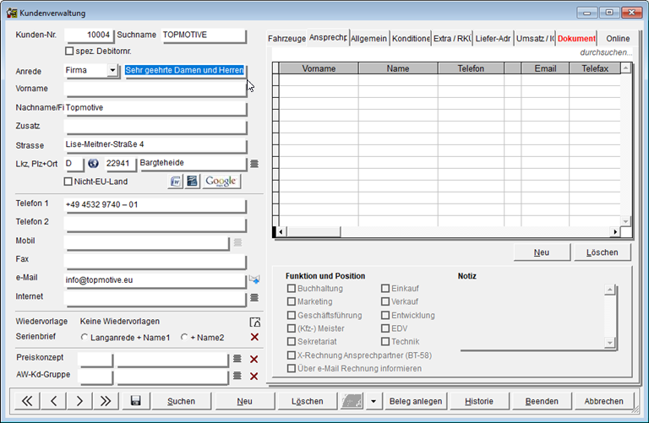Screen dimensions: 649x423
Task: Open AW-Kd-Gruppe selection list icon
Action: click(237, 376)
